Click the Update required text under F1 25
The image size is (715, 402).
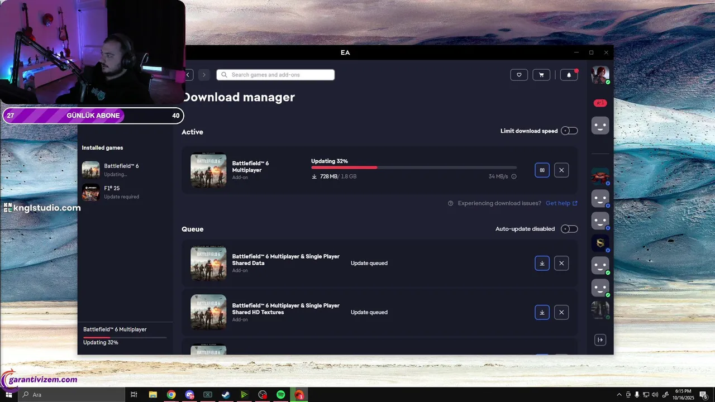tap(121, 197)
